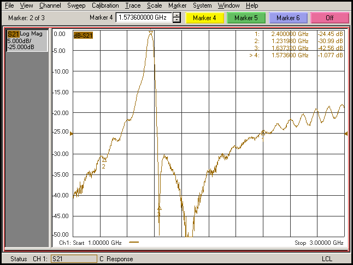The height and width of the screenshot is (265, 353).
Task: Click the Marker: 2 of 3 toolbar label
Action: pyautogui.click(x=26, y=18)
